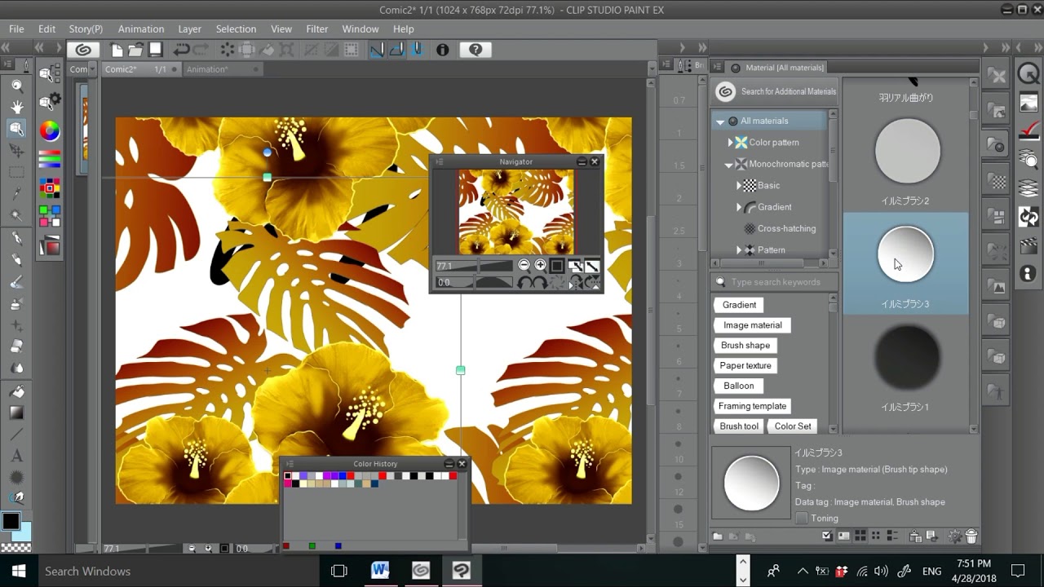This screenshot has height=587, width=1044.
Task: Toggle snap to ruler in command bar
Action: (x=377, y=50)
